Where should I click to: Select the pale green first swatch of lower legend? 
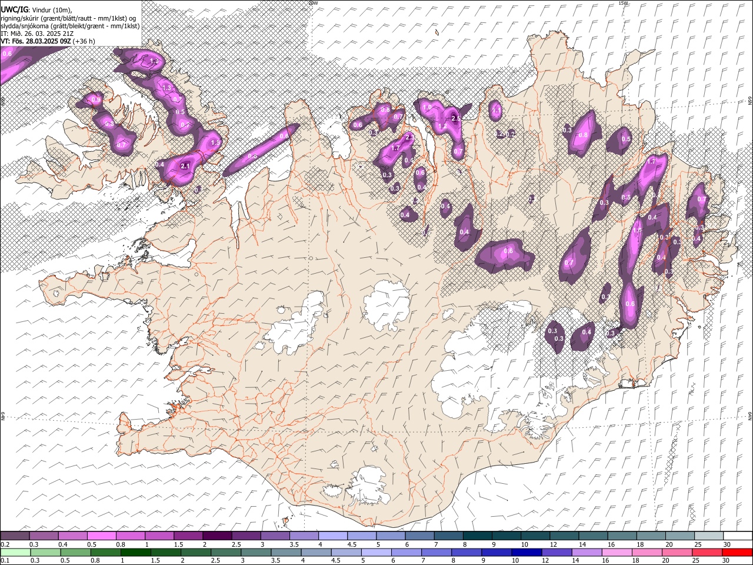[15, 553]
